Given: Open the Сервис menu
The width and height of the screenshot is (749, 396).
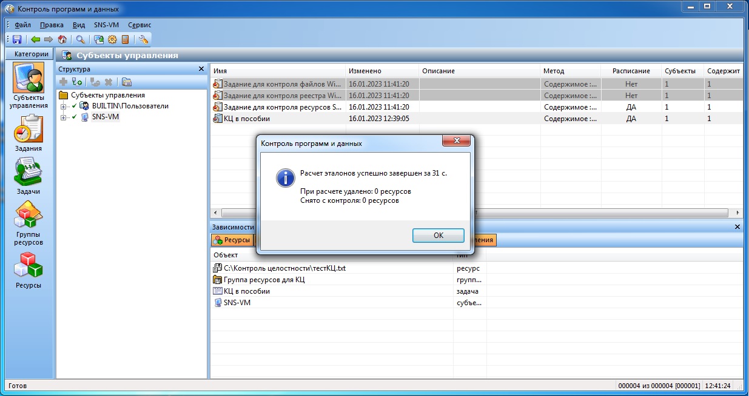Looking at the screenshot, I should [x=139, y=25].
